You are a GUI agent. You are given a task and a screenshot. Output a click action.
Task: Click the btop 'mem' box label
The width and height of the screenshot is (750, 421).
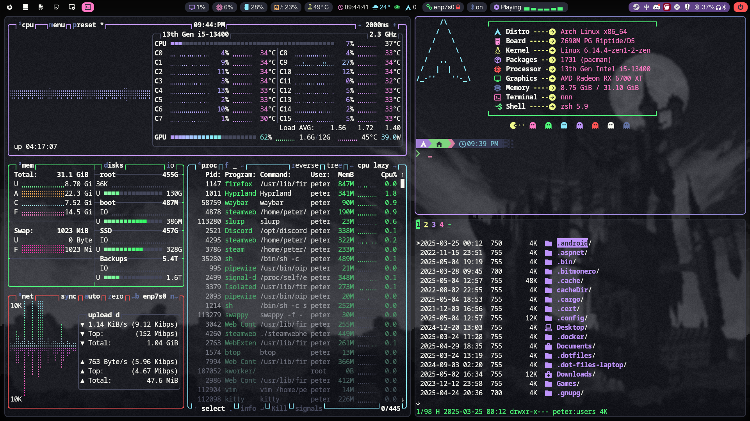tap(28, 165)
